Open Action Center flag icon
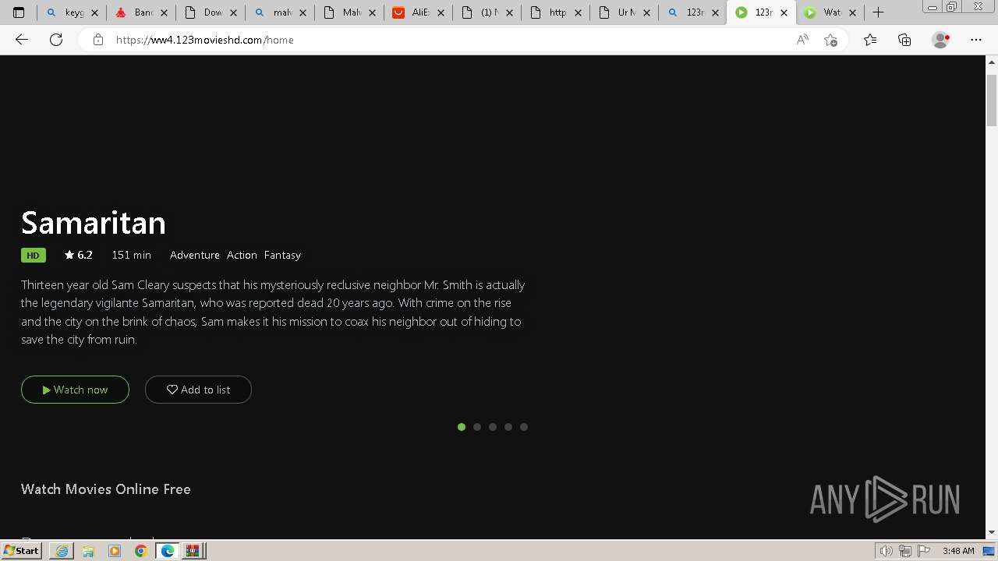This screenshot has width=998, height=561. [x=922, y=551]
